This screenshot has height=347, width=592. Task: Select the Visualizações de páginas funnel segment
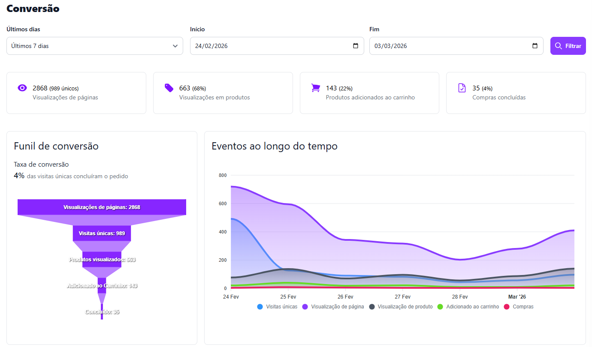pos(102,207)
